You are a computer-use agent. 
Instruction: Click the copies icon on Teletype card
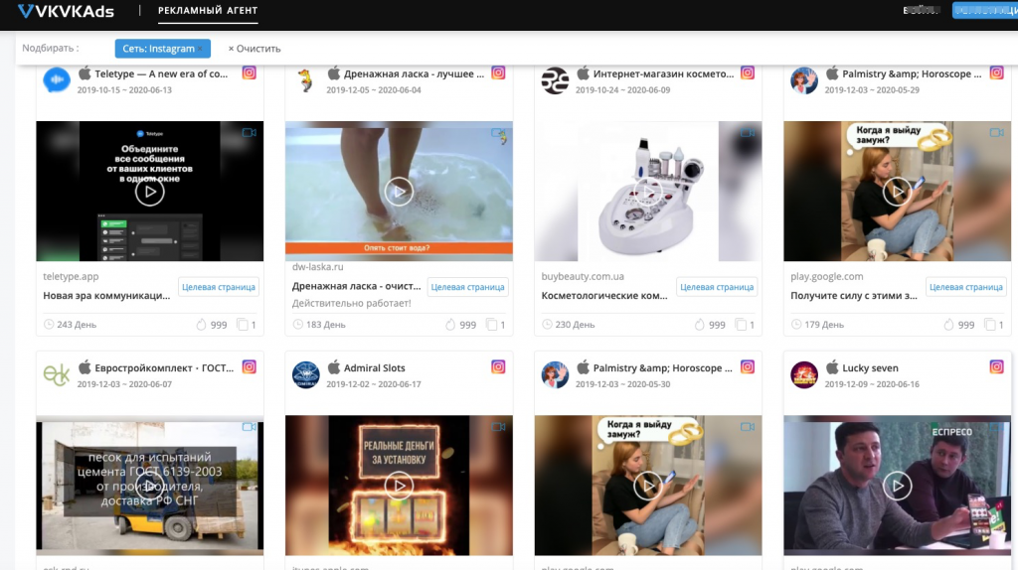pyautogui.click(x=243, y=325)
